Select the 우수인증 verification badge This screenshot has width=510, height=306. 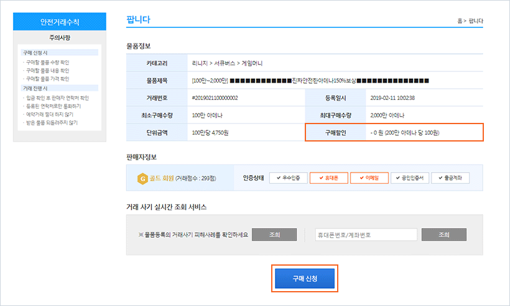click(x=288, y=178)
